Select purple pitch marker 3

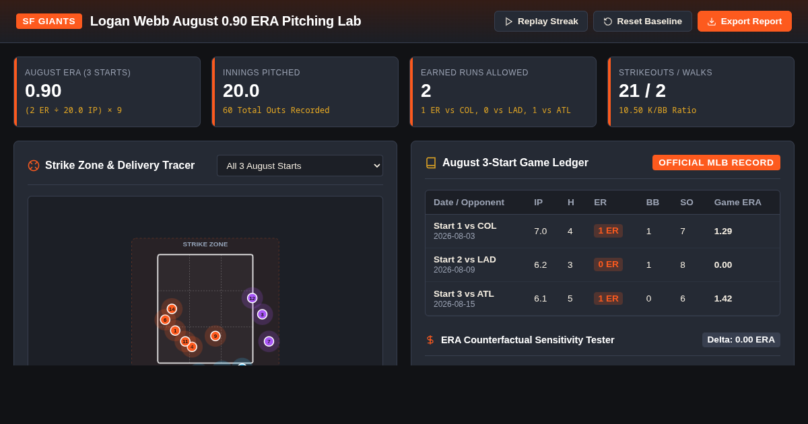pos(263,314)
